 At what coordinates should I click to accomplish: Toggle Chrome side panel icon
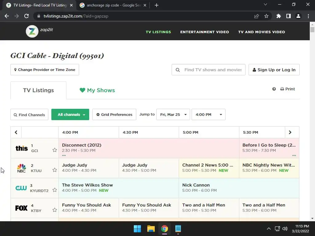point(289,16)
